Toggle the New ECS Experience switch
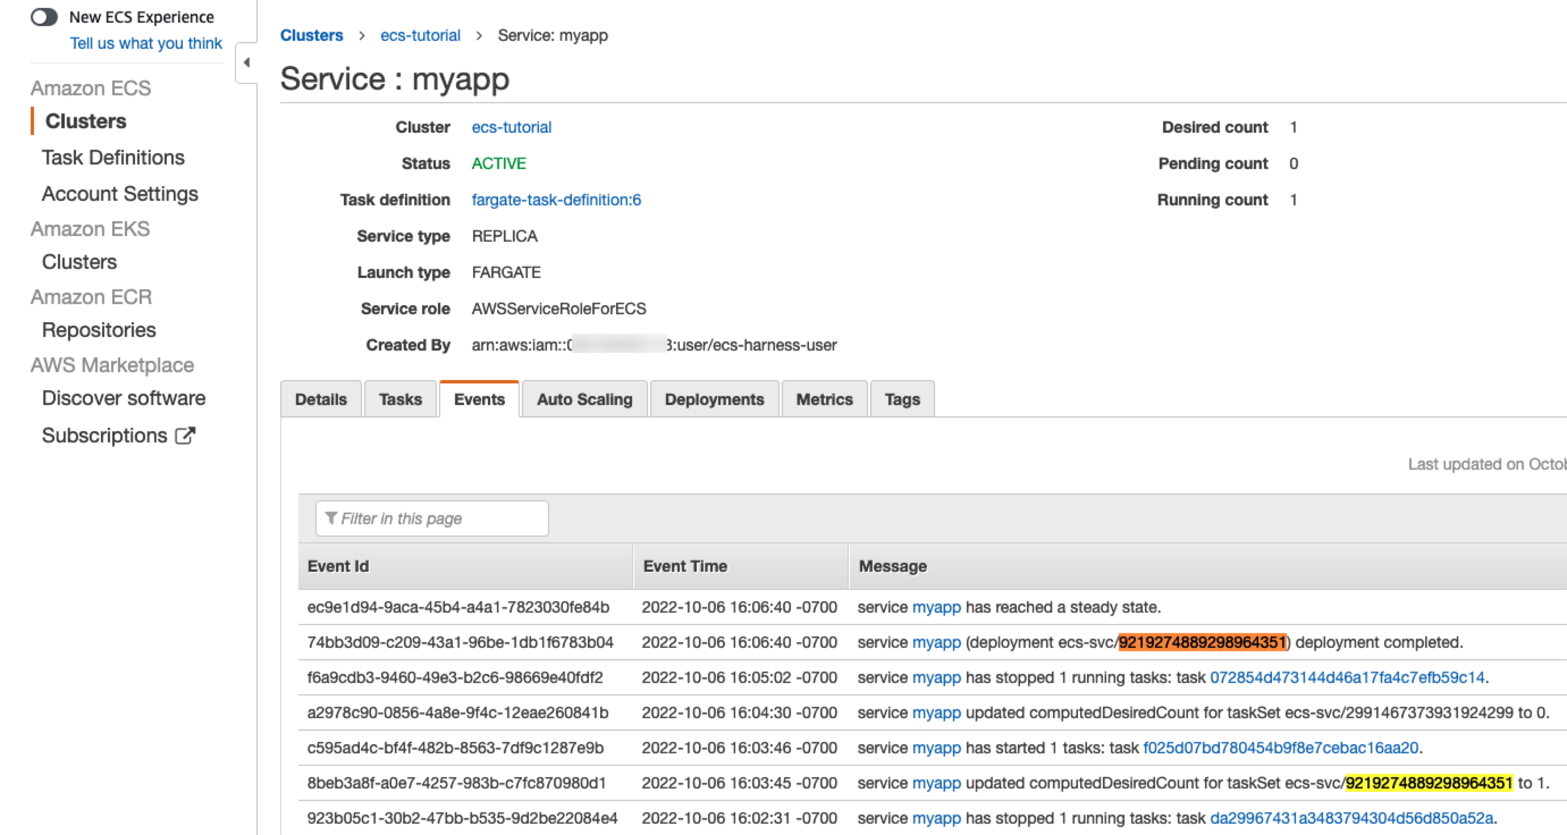This screenshot has height=835, width=1567. [x=44, y=17]
